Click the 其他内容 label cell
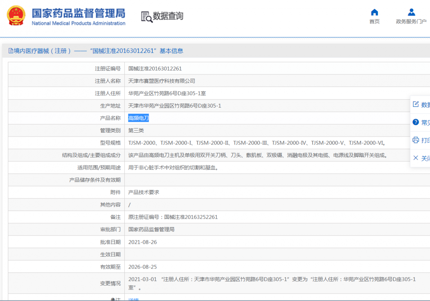This screenshot has width=430, height=301. point(66,205)
